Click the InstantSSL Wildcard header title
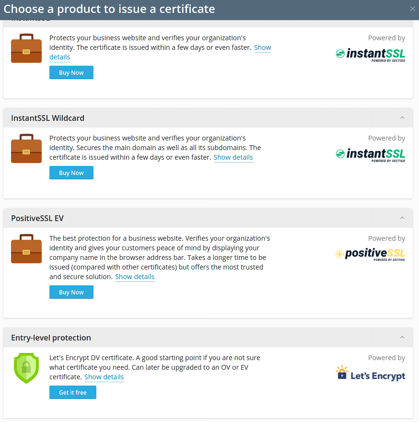The image size is (419, 422). [x=47, y=118]
